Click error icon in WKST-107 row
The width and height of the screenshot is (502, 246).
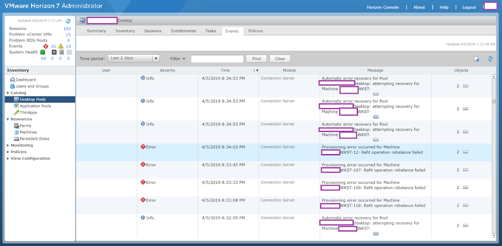[x=143, y=164]
